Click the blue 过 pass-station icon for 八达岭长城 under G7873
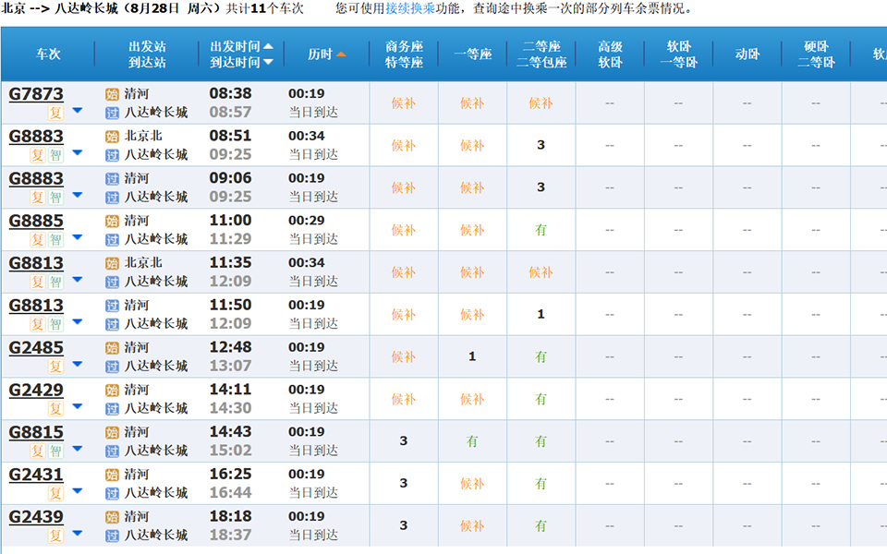 (x=112, y=111)
